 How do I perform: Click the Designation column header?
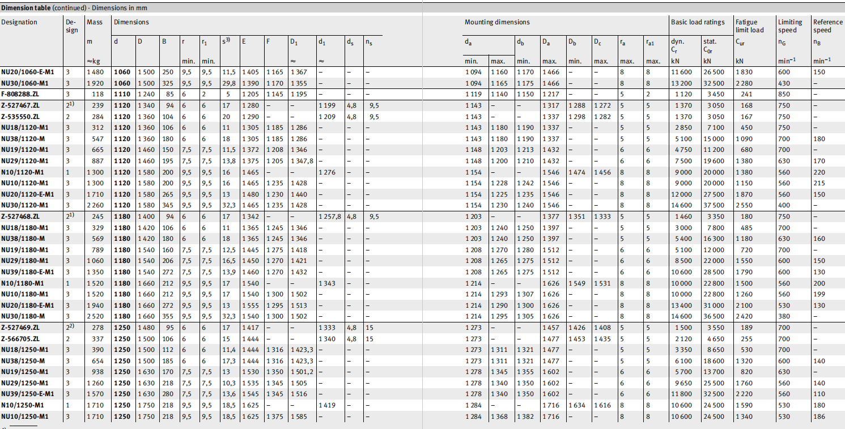click(19, 22)
